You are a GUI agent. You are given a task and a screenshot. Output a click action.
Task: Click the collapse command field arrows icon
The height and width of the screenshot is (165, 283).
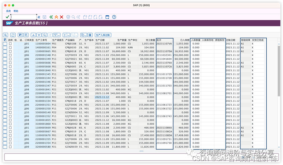coord(39,17)
